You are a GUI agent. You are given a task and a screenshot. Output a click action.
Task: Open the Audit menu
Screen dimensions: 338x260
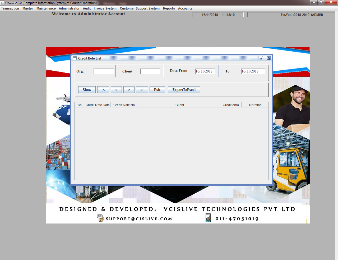pos(87,8)
